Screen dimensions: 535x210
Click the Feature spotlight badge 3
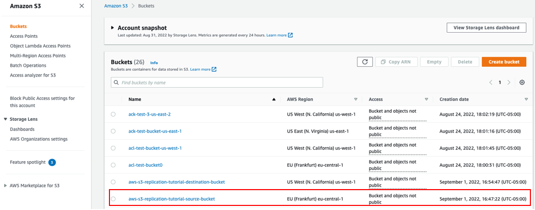tap(52, 163)
